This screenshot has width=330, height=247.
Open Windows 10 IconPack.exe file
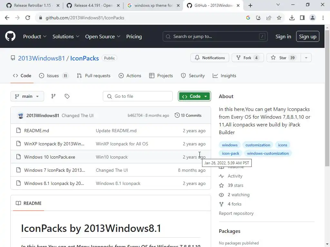(x=50, y=157)
